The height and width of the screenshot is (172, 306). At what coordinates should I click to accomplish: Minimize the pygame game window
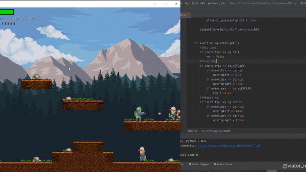tap(155, 4)
